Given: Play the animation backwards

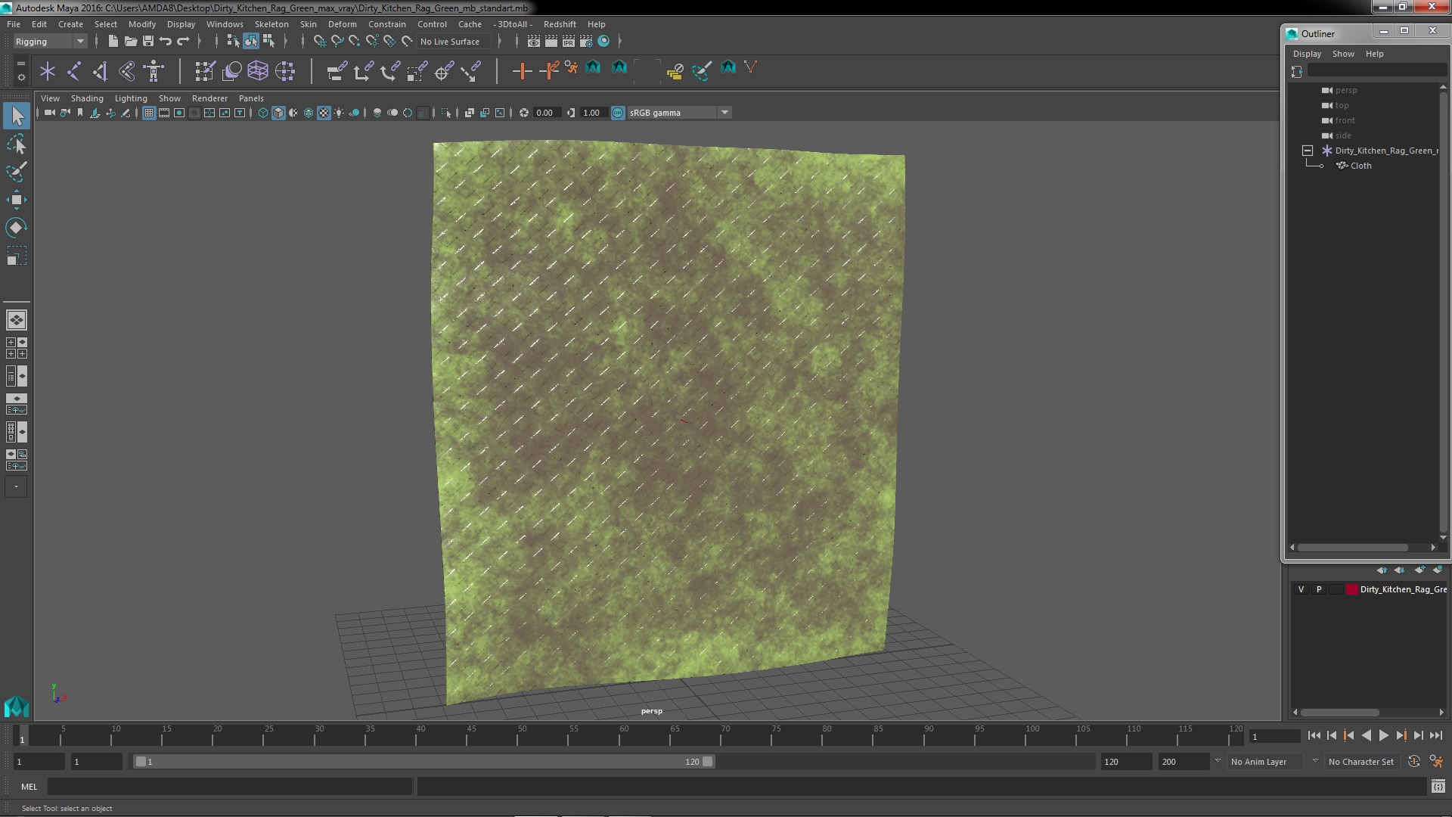Looking at the screenshot, I should tap(1366, 735).
